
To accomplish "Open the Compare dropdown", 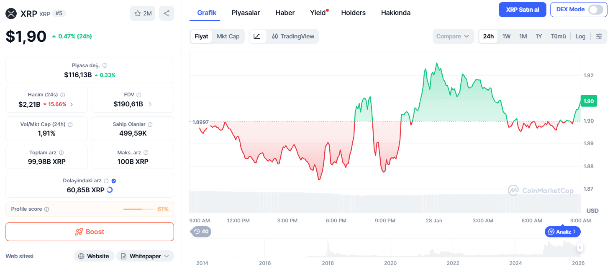I will click(453, 36).
